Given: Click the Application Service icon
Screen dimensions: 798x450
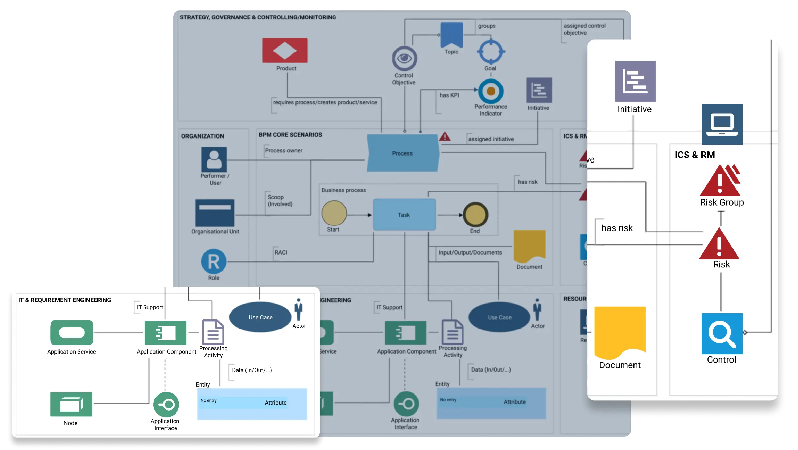Looking at the screenshot, I should 72,333.
